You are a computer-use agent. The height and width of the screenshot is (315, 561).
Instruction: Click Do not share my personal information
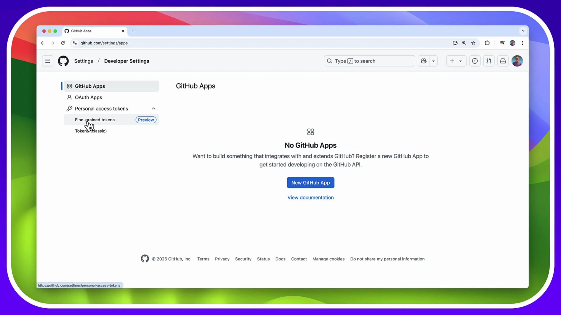tap(387, 259)
